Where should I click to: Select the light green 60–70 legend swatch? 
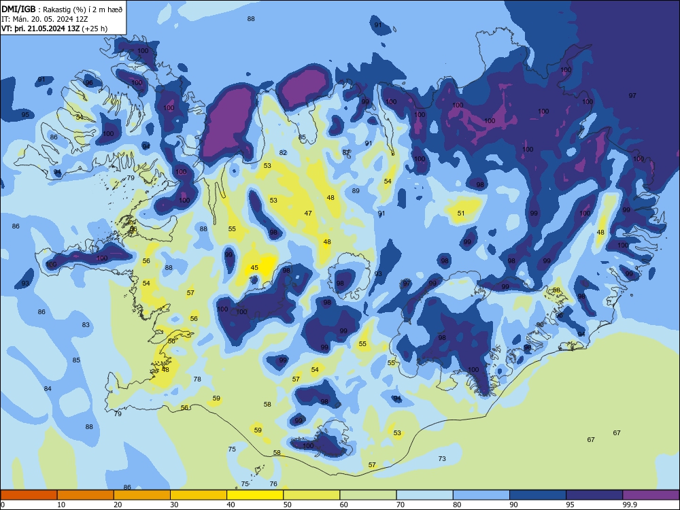click(368, 495)
